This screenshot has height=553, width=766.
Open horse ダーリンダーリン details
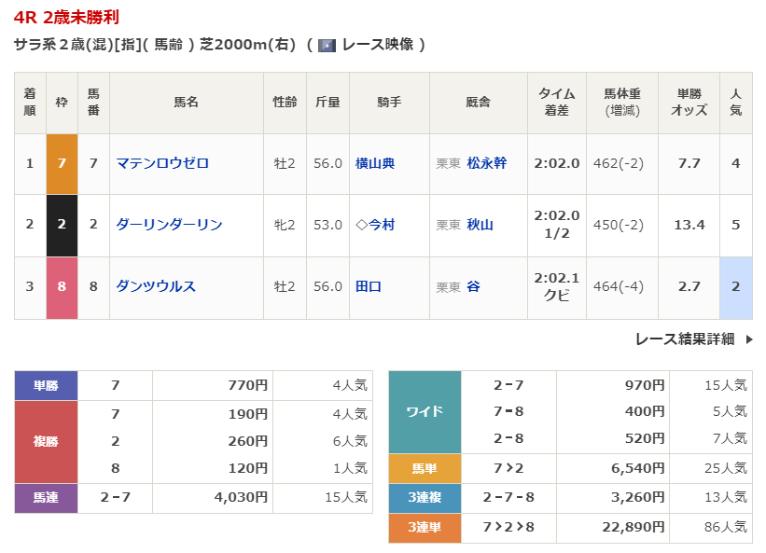tap(169, 225)
